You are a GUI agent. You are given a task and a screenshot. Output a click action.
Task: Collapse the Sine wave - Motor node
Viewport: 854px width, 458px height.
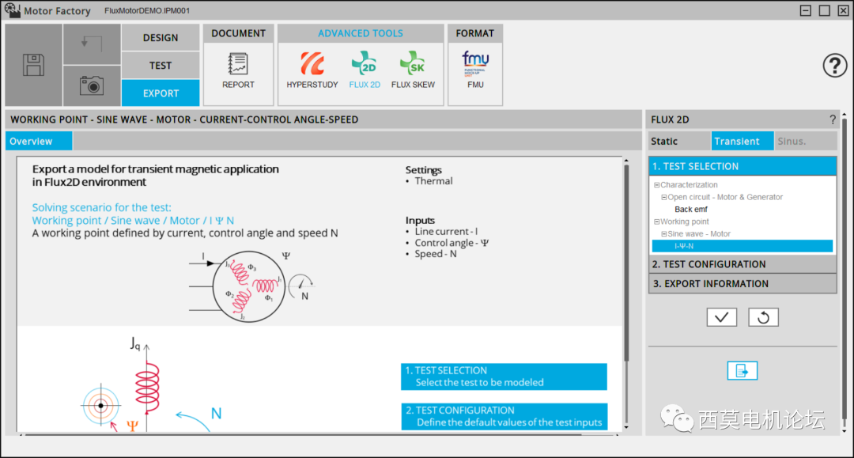click(664, 234)
